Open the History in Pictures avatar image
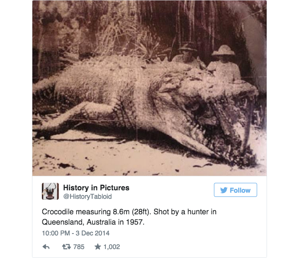299x258 pixels. tap(50, 191)
